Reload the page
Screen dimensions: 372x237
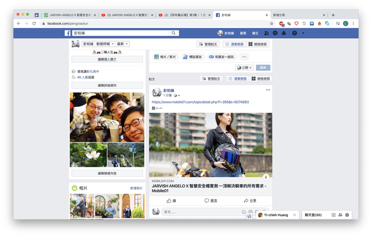point(34,23)
